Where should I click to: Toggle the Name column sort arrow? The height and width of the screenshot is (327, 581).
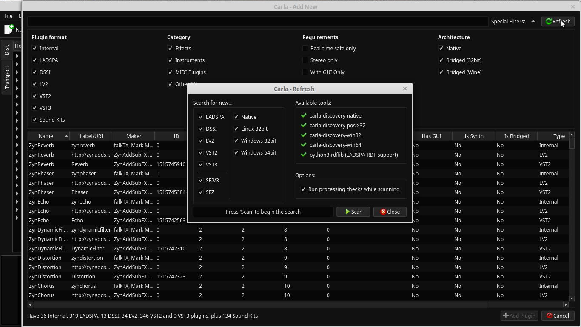pos(66,136)
